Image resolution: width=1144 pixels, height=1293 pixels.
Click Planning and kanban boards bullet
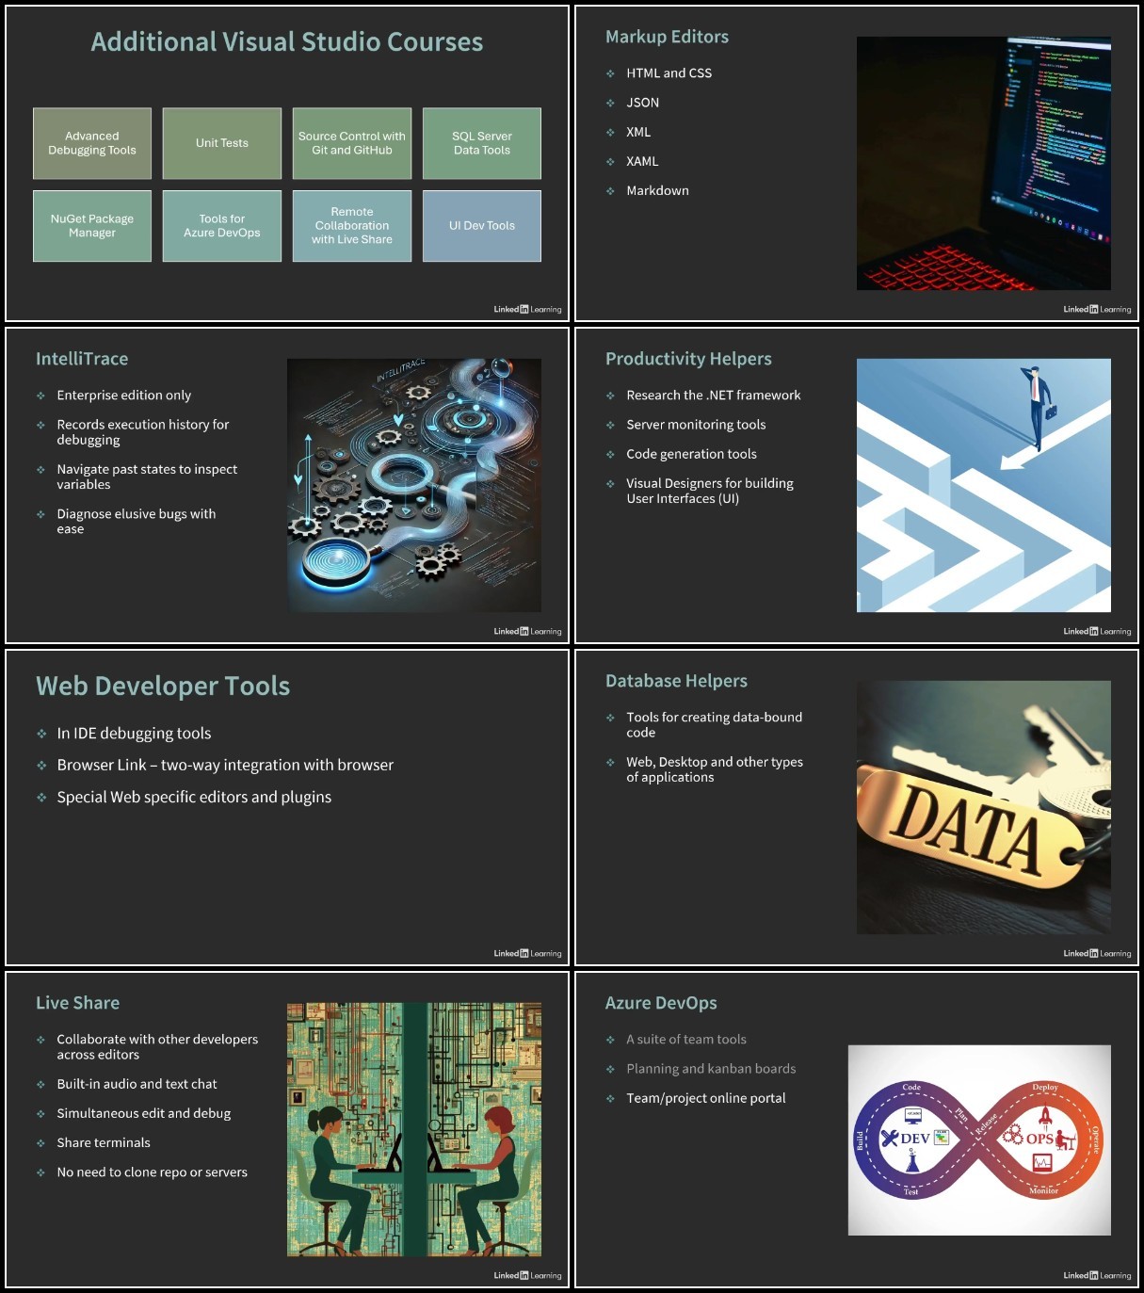(x=711, y=1069)
